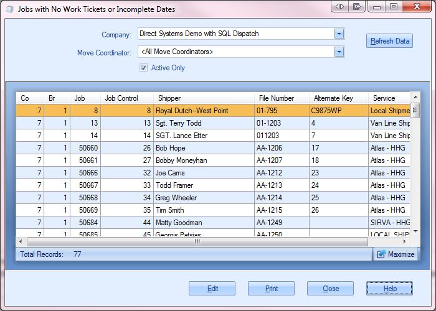The width and height of the screenshot is (436, 311).
Task: Click the horizontal scrollbar right arrow
Action: 407,241
